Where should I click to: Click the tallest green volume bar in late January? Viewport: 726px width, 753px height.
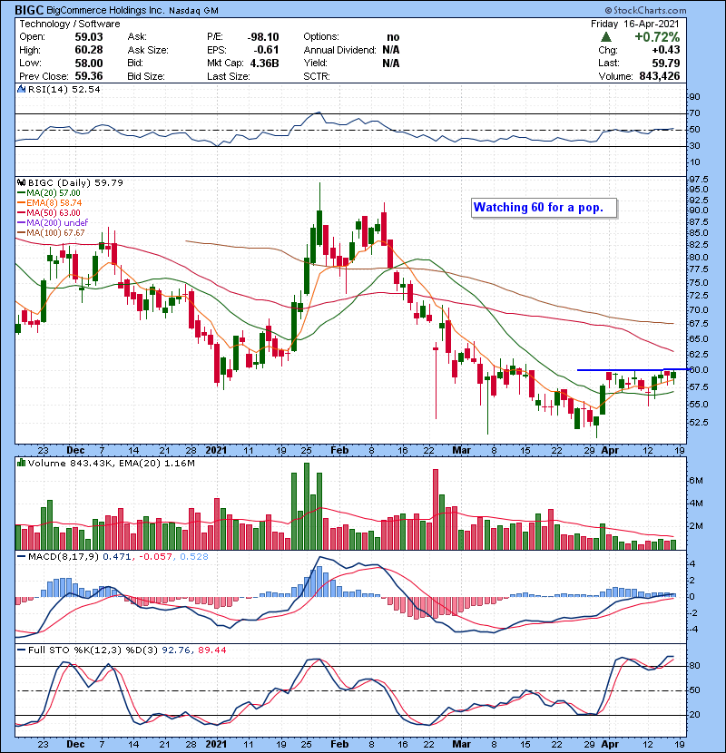tap(307, 506)
